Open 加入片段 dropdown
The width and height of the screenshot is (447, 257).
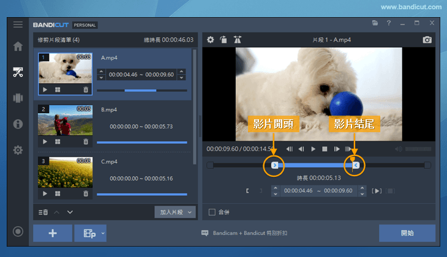pyautogui.click(x=175, y=212)
